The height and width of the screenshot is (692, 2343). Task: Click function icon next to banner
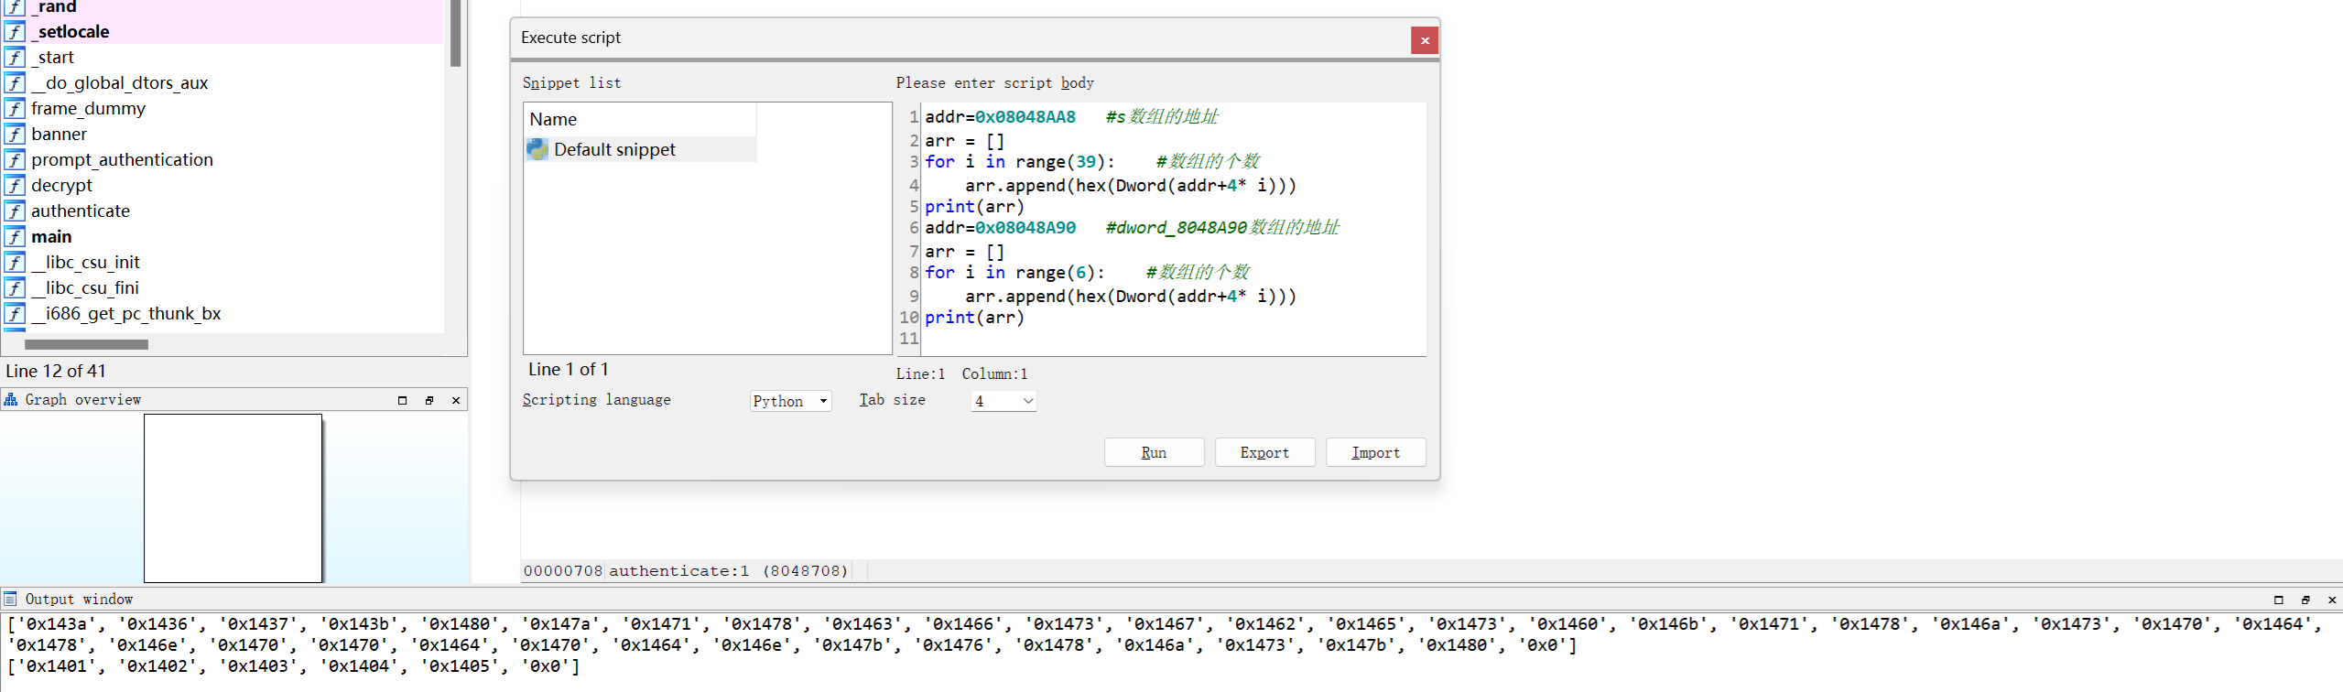(x=15, y=135)
